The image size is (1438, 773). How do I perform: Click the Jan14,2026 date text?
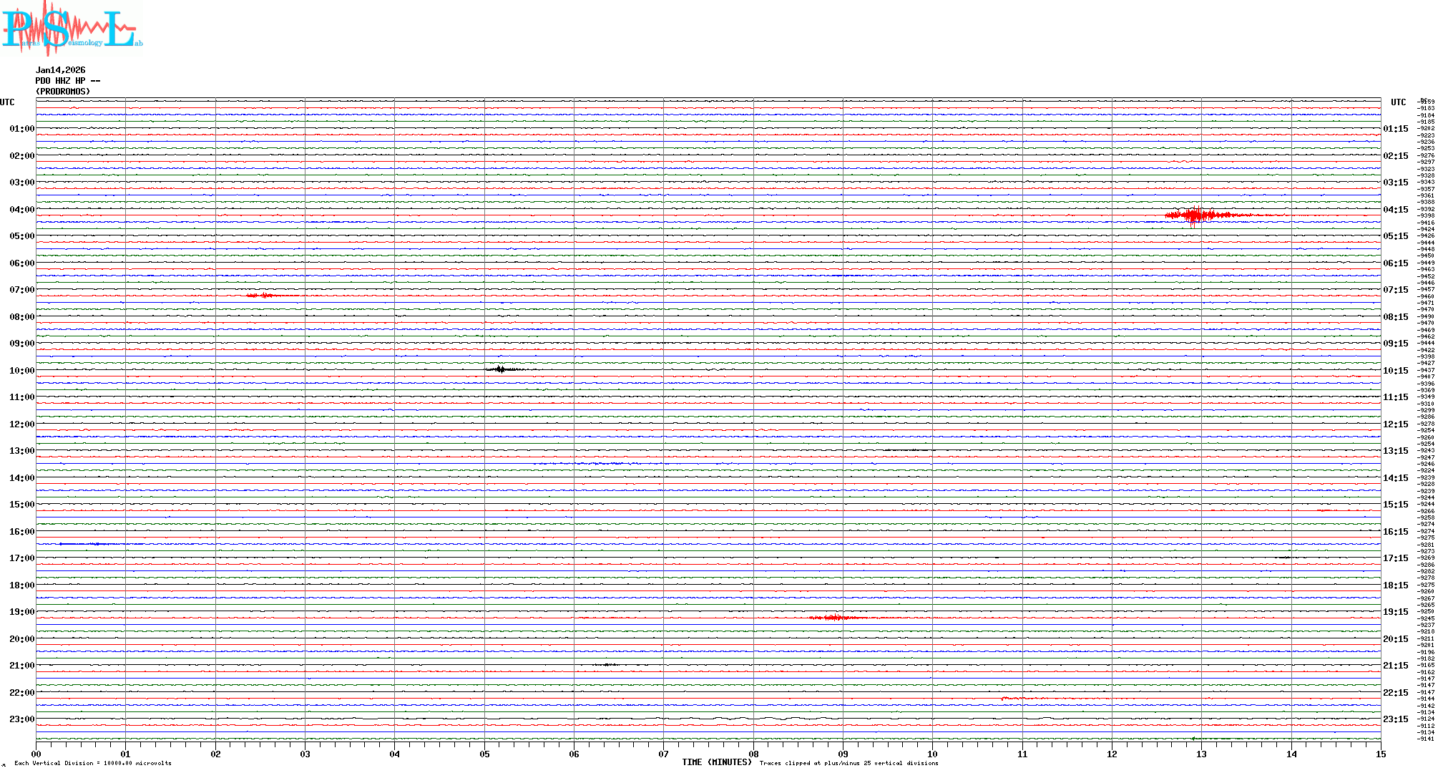pos(60,70)
